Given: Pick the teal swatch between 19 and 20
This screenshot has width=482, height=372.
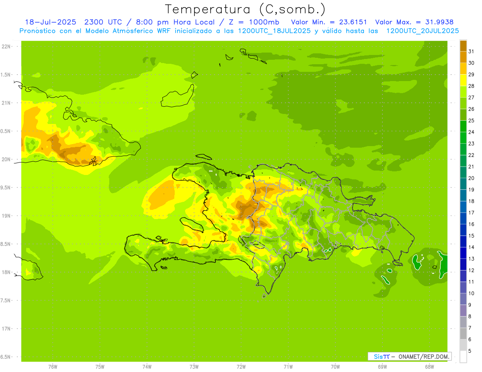Looking at the screenshot, I should coord(463,184).
